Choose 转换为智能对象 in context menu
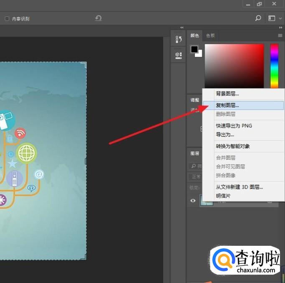 pos(233,146)
